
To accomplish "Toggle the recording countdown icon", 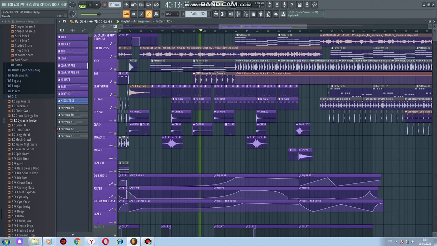I will pos(141,4).
